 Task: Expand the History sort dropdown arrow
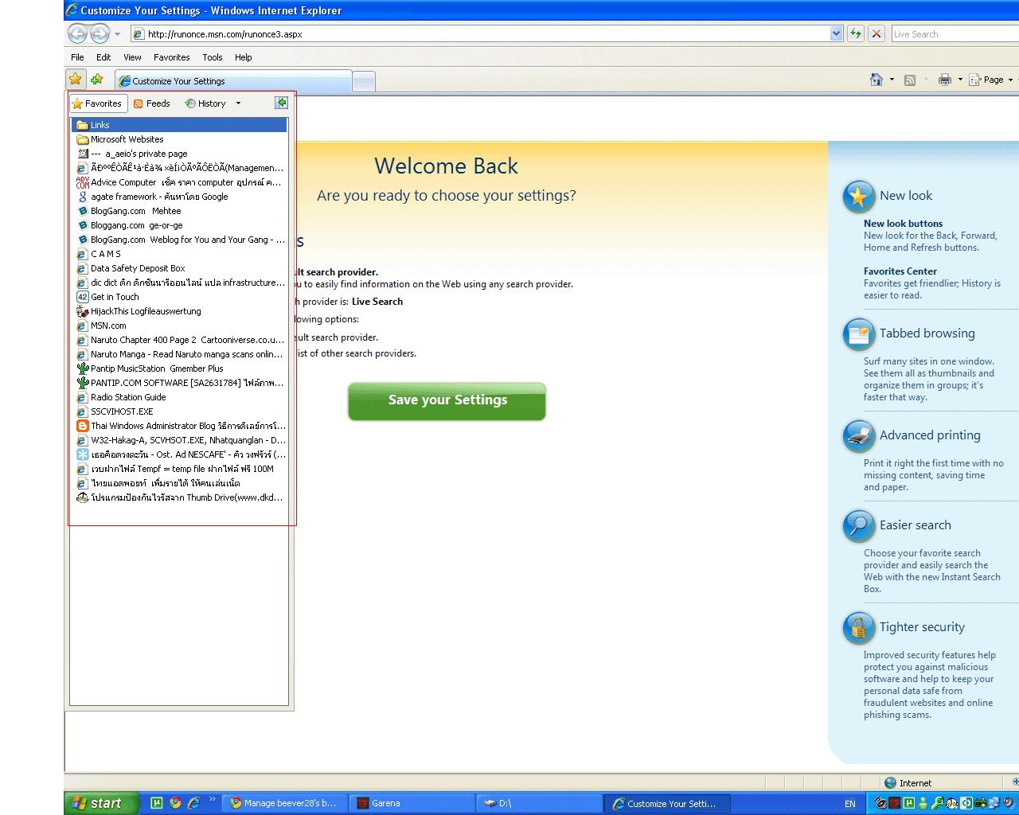click(238, 103)
